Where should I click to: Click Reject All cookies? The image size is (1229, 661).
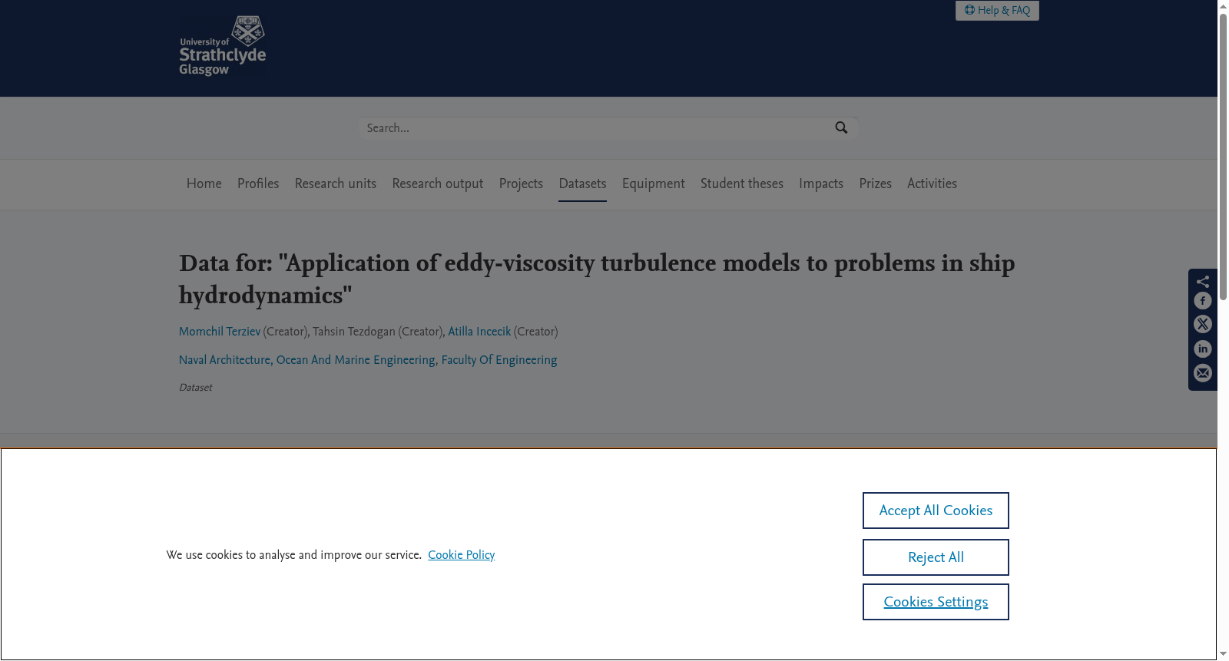tap(936, 557)
